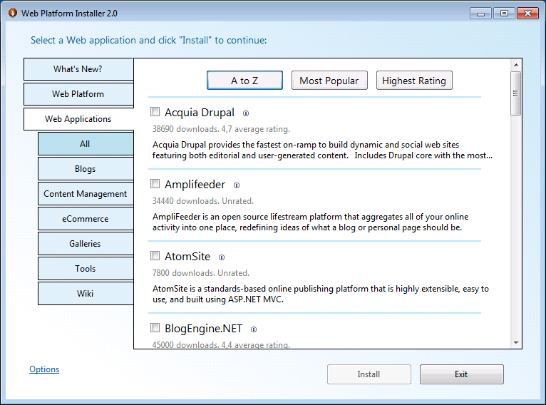Open the Wiki category
This screenshot has width=546, height=405.
[x=86, y=294]
